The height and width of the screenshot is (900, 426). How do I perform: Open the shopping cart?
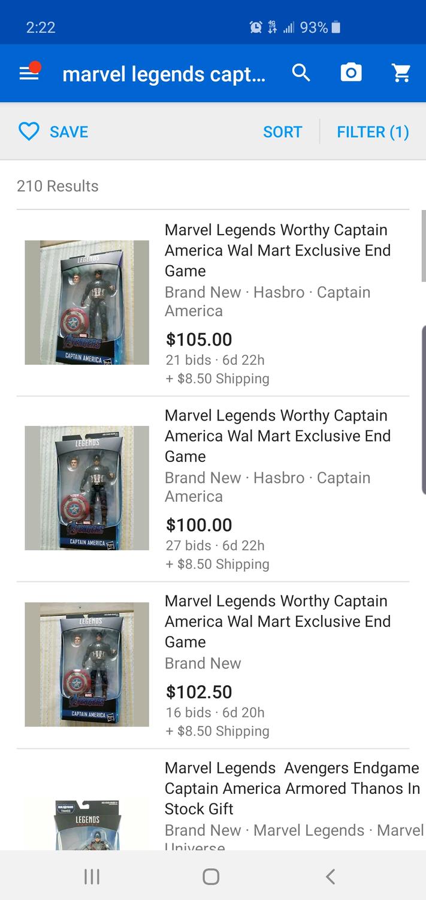[x=401, y=73]
